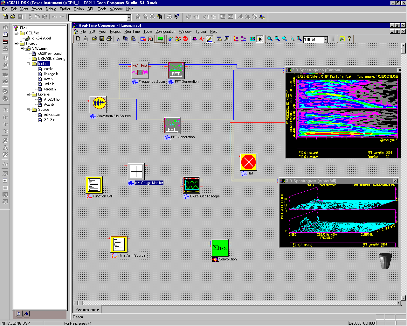Screen dimensions: 407x326
Task: Click the yellow question mark help icon
Action: [x=349, y=39]
